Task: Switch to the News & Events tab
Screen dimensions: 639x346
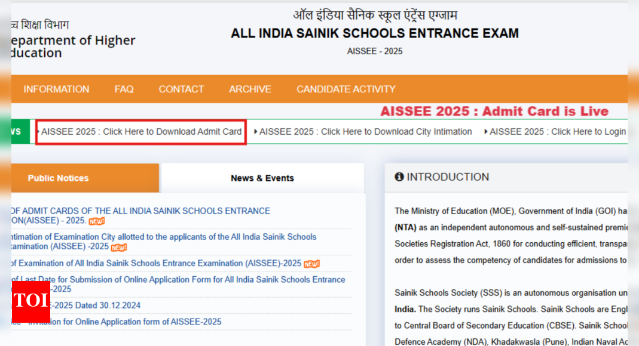Action: click(x=262, y=178)
